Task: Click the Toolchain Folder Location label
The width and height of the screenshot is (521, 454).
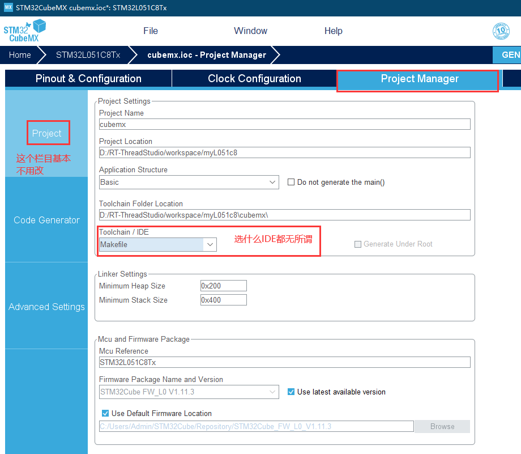Action: [141, 203]
